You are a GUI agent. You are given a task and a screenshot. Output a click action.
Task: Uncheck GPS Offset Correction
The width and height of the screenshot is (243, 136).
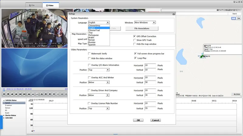135,36
